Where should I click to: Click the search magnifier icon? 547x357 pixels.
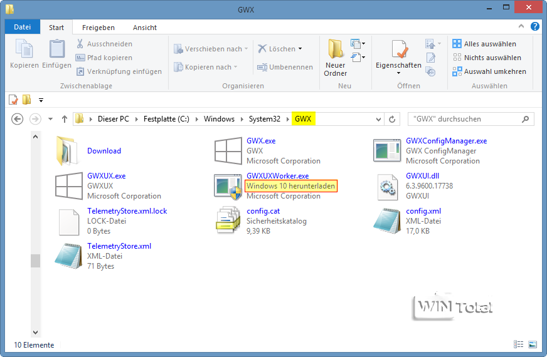point(526,119)
